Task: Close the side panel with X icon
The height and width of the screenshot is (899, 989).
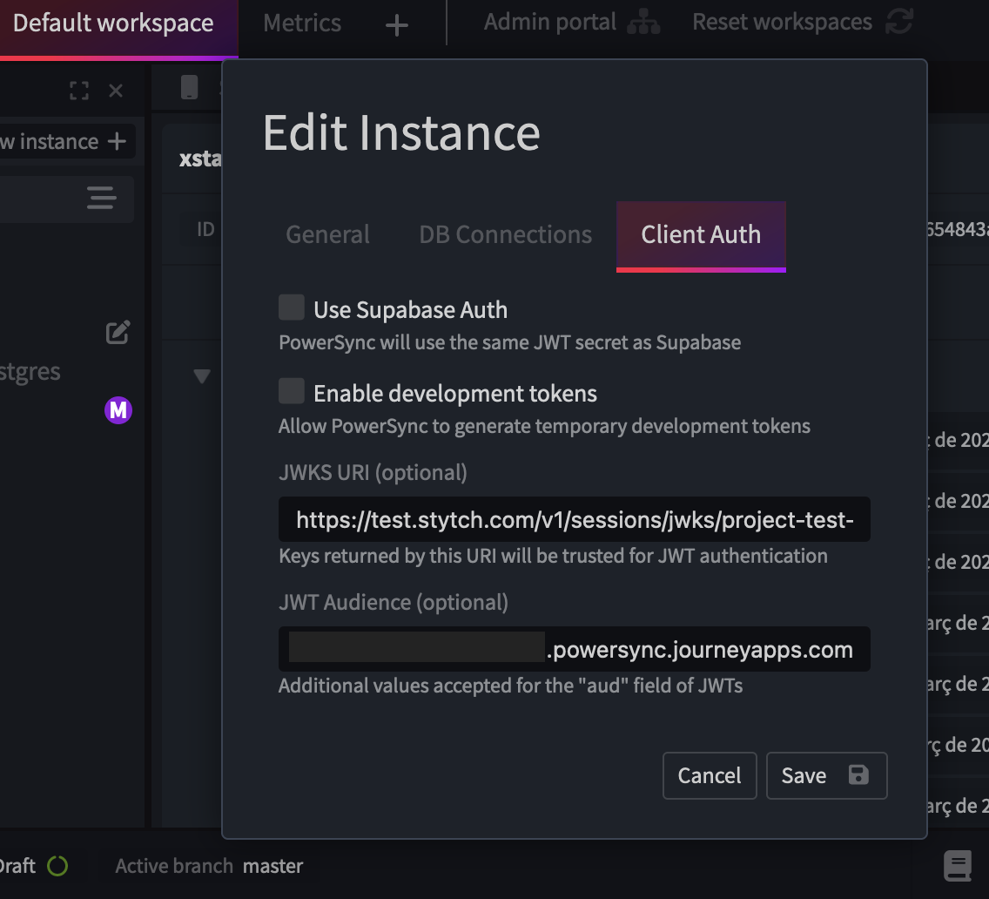Action: tap(116, 91)
